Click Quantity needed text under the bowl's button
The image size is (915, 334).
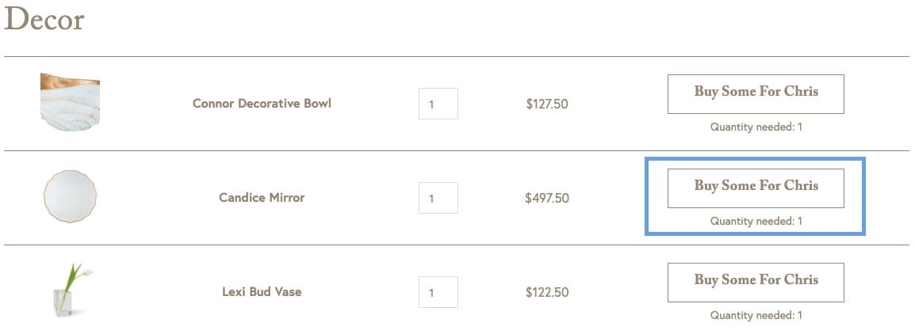[x=756, y=127]
